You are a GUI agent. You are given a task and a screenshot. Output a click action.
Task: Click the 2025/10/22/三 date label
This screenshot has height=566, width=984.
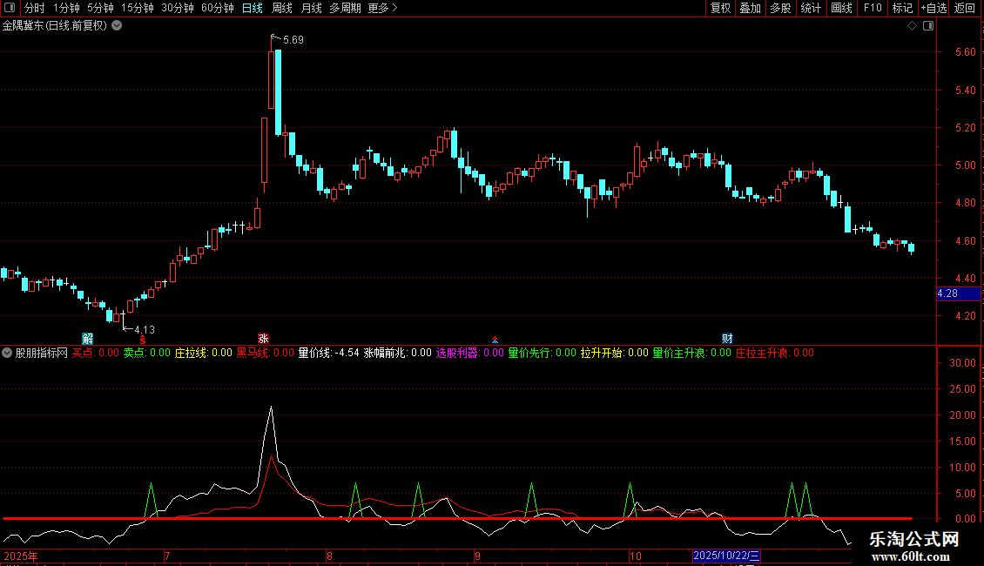coord(726,556)
